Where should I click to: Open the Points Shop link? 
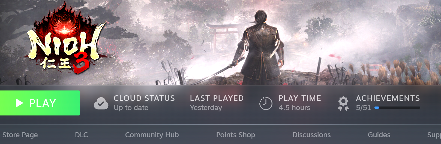[x=236, y=135]
